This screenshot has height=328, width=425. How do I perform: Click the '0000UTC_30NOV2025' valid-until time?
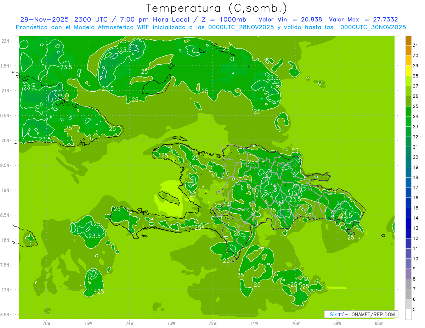tap(373, 27)
